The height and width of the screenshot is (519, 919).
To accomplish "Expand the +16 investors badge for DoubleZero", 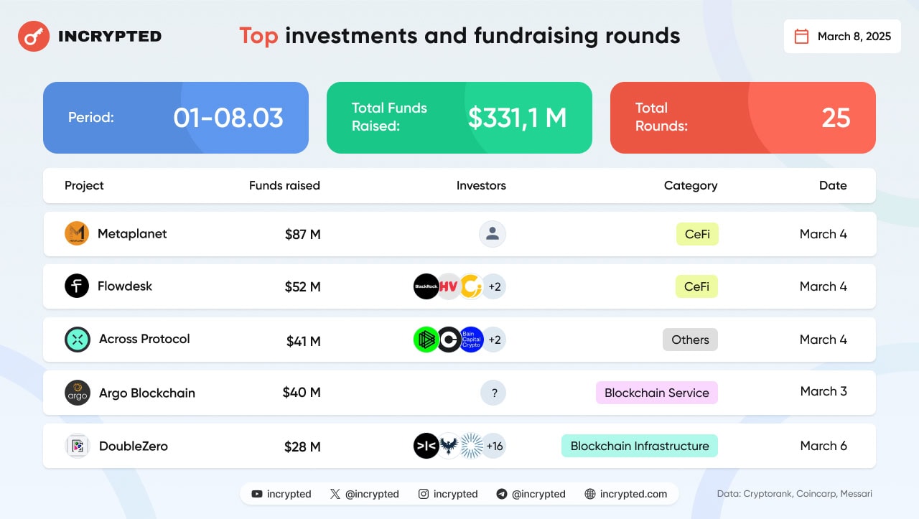I will (494, 446).
